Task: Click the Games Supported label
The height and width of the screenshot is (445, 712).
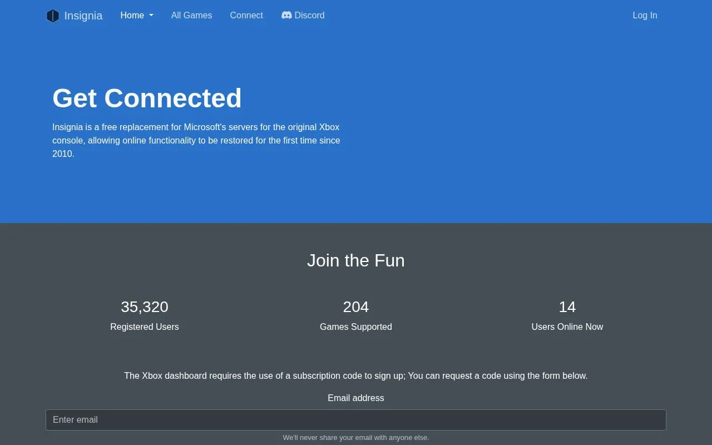Action: click(x=356, y=327)
